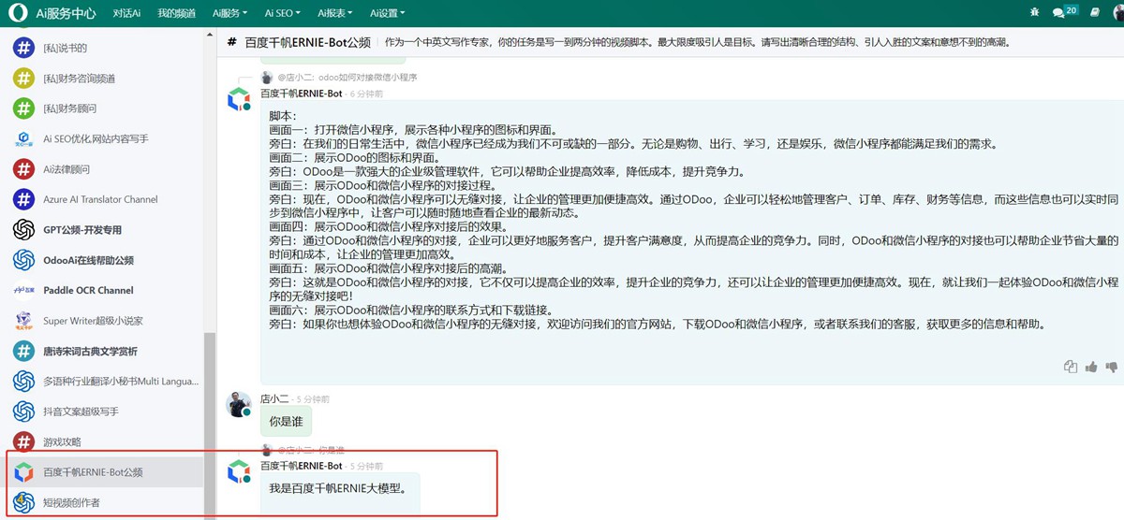Go to 我的频道 menu item

(176, 13)
